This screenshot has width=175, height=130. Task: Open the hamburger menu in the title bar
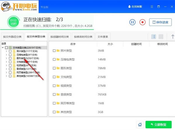(x=152, y=7)
